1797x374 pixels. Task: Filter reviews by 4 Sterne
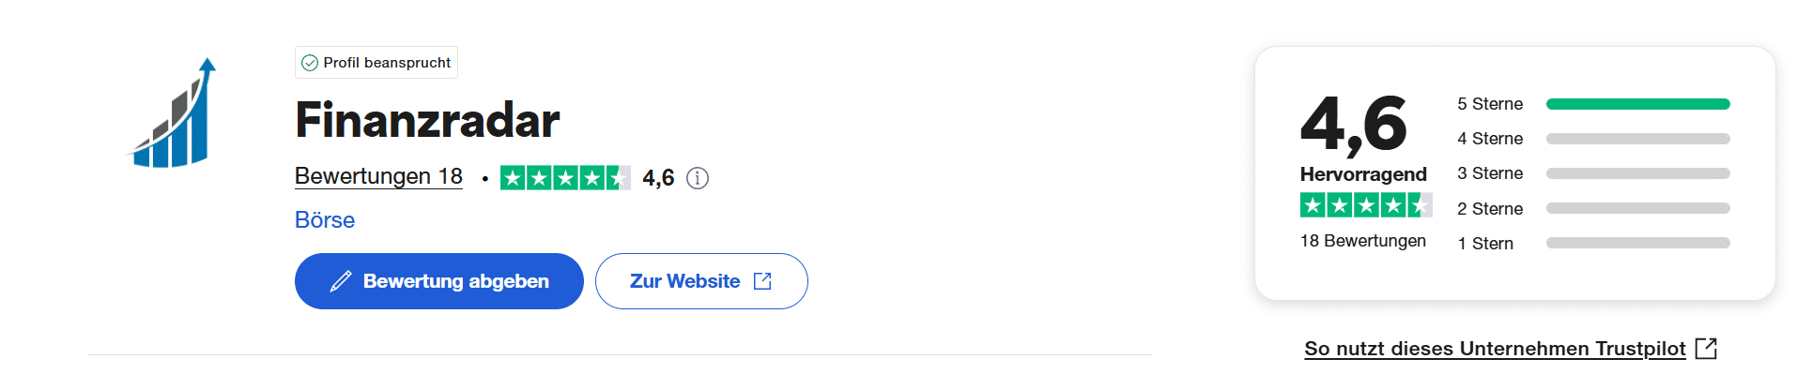tap(1593, 139)
